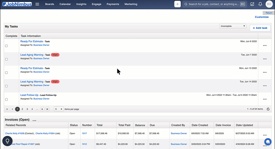Viewport: 275px width, 149px height.
Task: Click the $10,000.00 total paid cell
Action: (x=123, y=134)
